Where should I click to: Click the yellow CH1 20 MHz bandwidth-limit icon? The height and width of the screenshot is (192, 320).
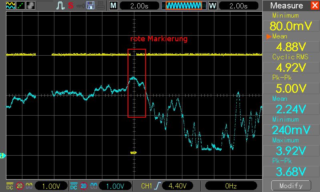pyautogui.click(x=19, y=186)
